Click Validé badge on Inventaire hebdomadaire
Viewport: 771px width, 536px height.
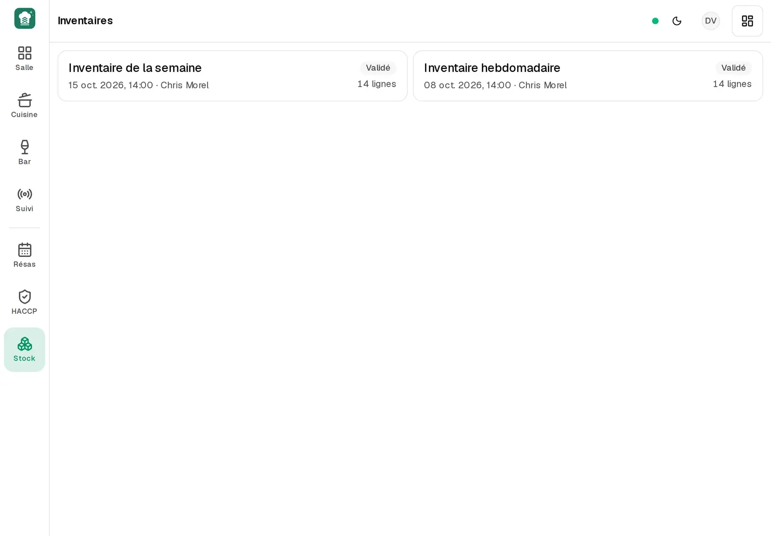pyautogui.click(x=733, y=68)
